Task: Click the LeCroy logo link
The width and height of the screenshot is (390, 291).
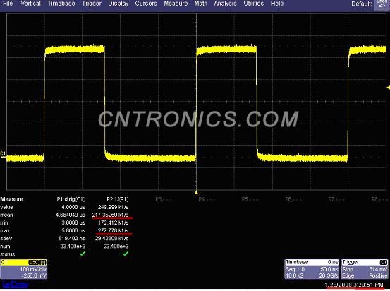Action: click(16, 284)
